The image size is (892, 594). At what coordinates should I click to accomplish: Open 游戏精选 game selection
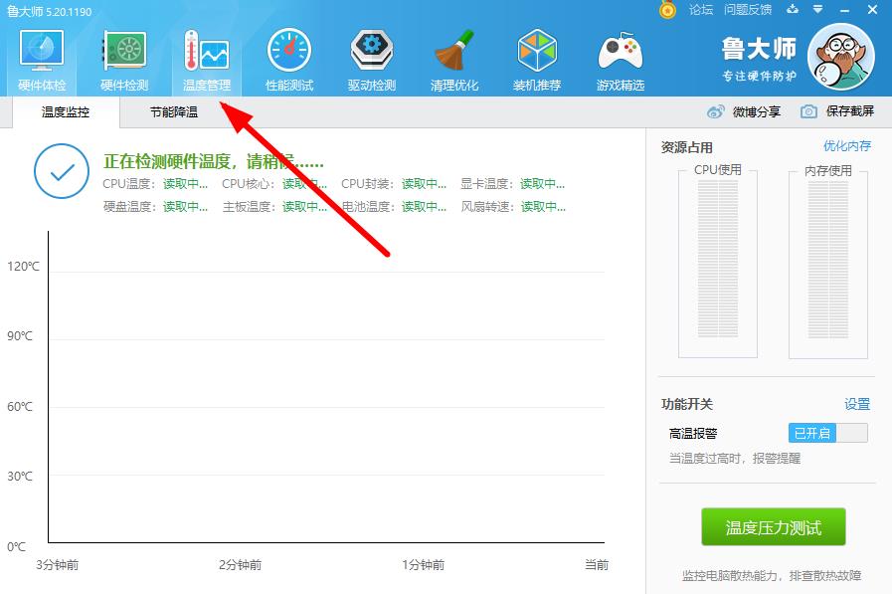(620, 57)
